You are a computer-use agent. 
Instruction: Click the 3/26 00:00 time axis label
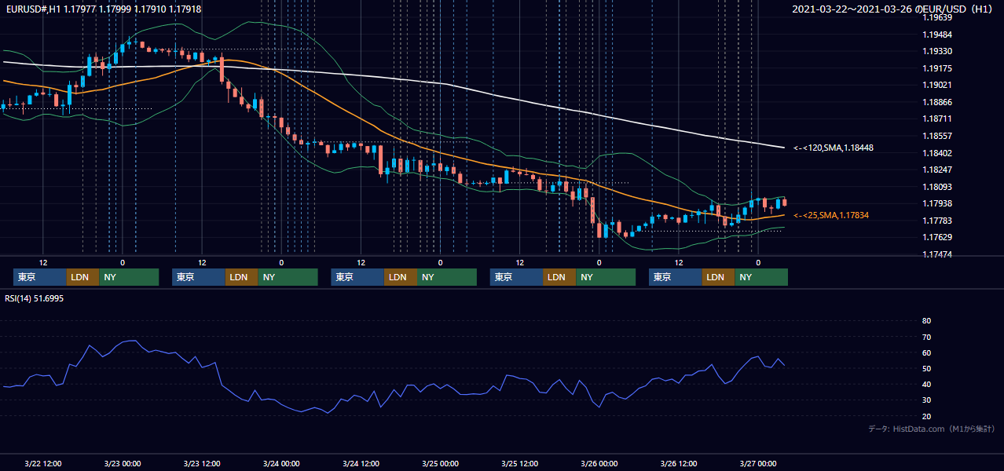(599, 463)
